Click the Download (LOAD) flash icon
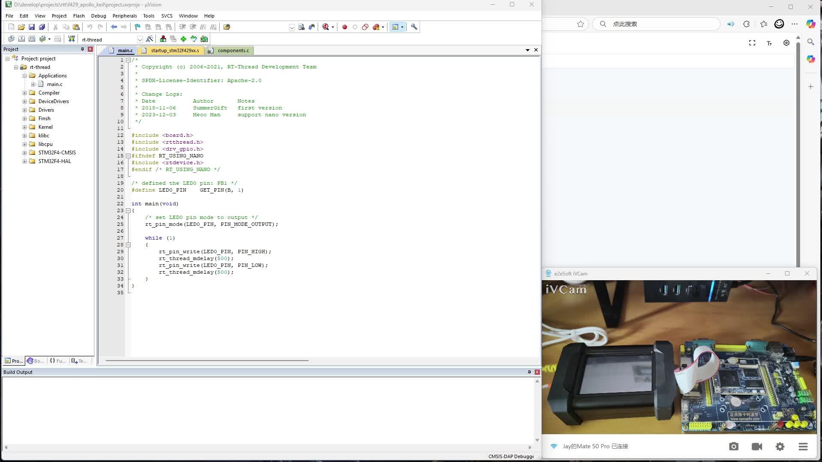Screen dimensions: 822x462 71,39
